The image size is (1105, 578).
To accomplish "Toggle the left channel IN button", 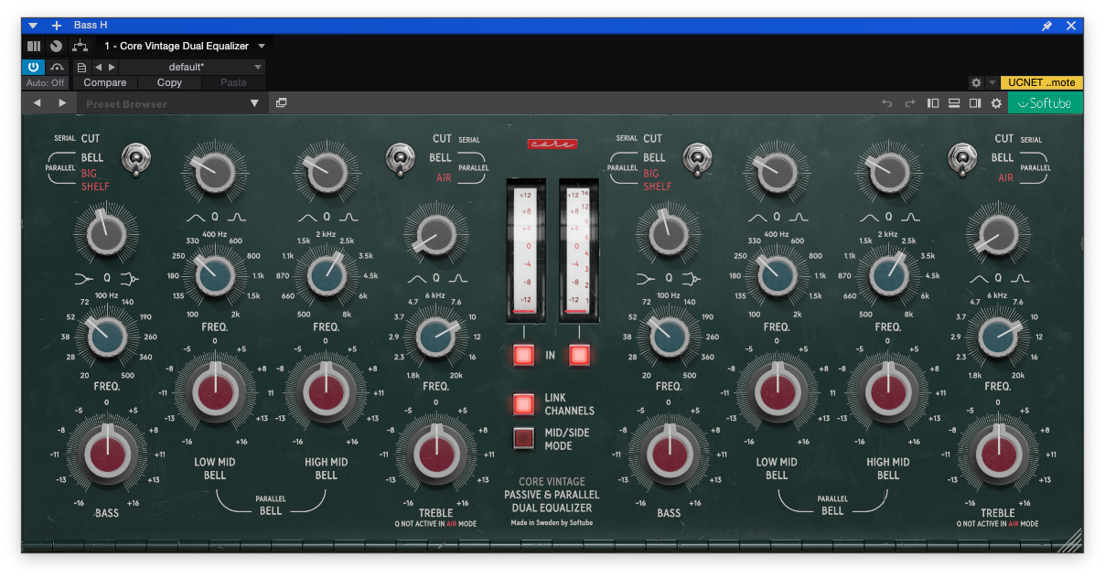I will (523, 355).
